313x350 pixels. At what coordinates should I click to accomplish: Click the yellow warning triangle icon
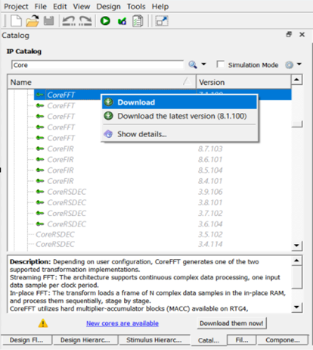click(43, 323)
